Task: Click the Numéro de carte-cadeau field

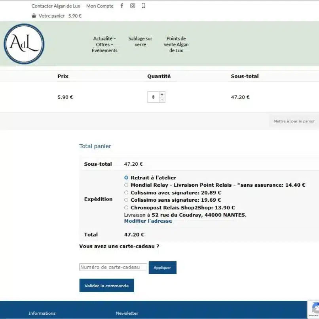Action: point(113,267)
